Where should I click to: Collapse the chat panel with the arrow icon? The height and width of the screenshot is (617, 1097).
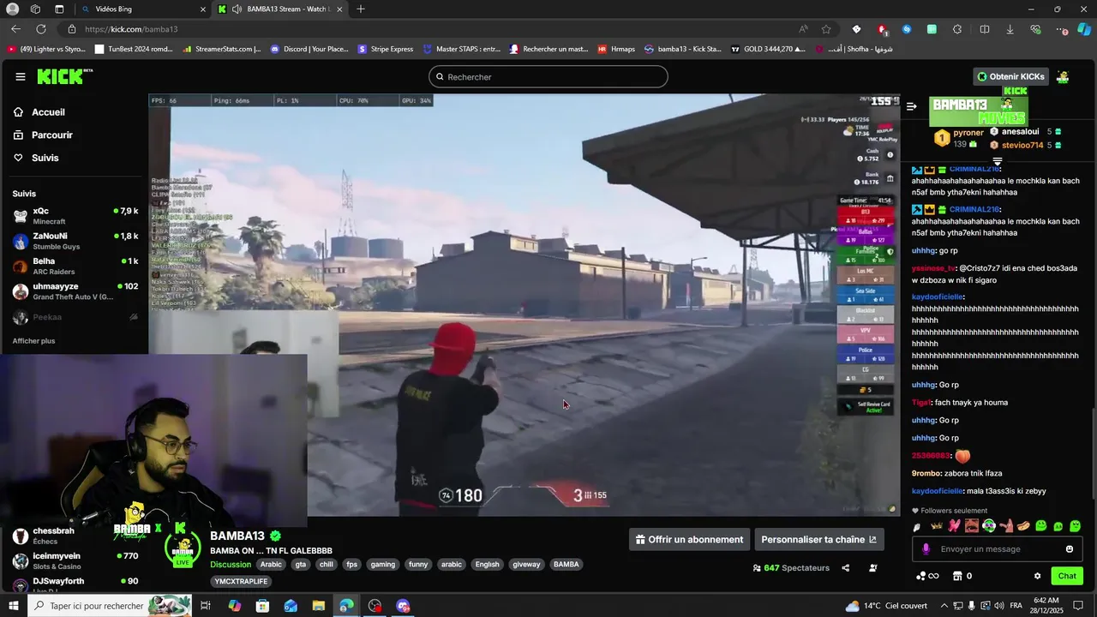[911, 106]
